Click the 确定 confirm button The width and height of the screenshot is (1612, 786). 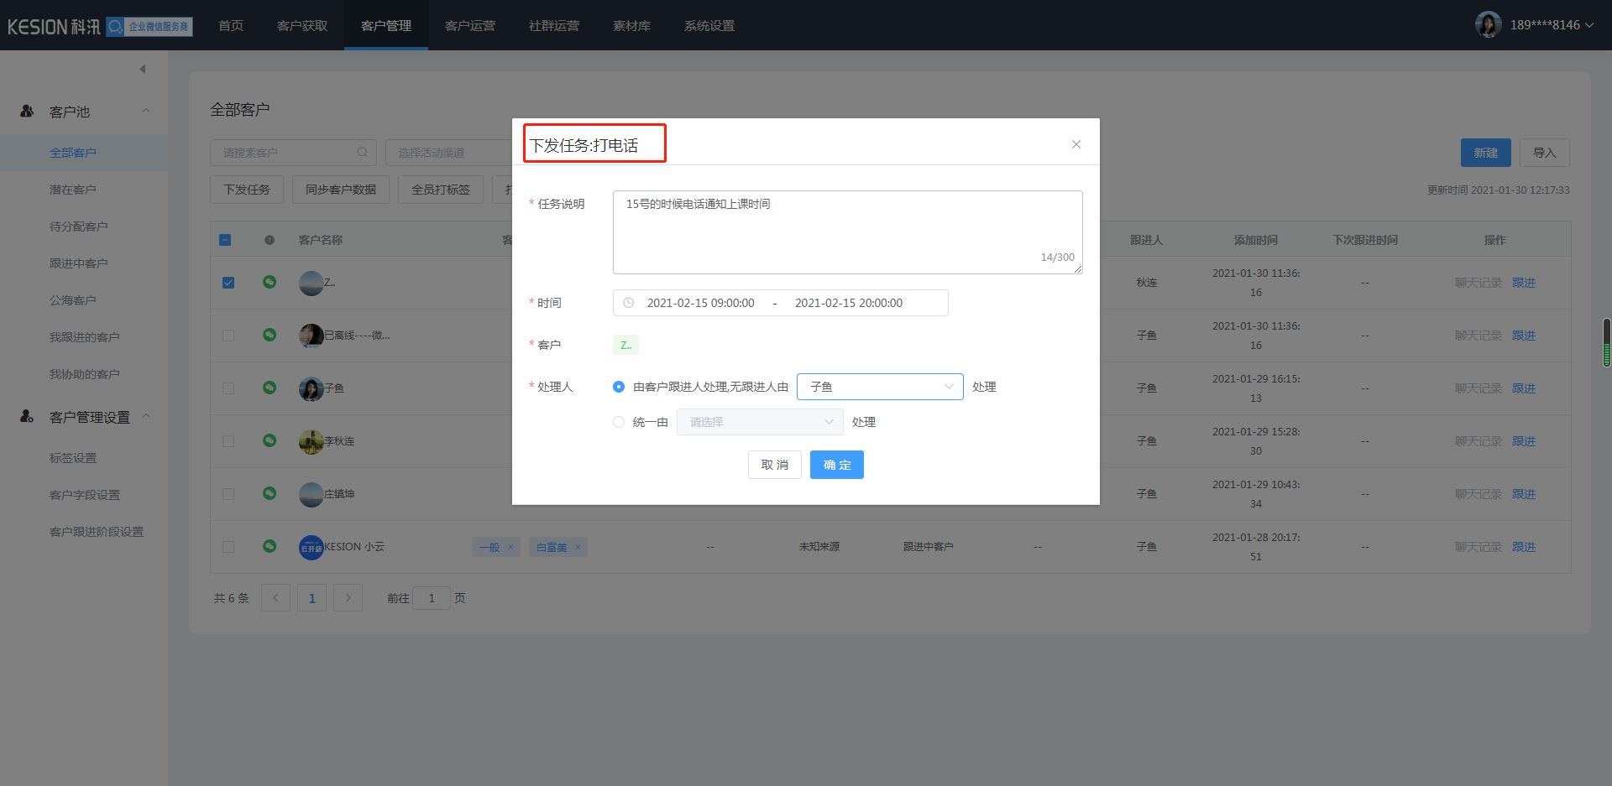pos(836,465)
